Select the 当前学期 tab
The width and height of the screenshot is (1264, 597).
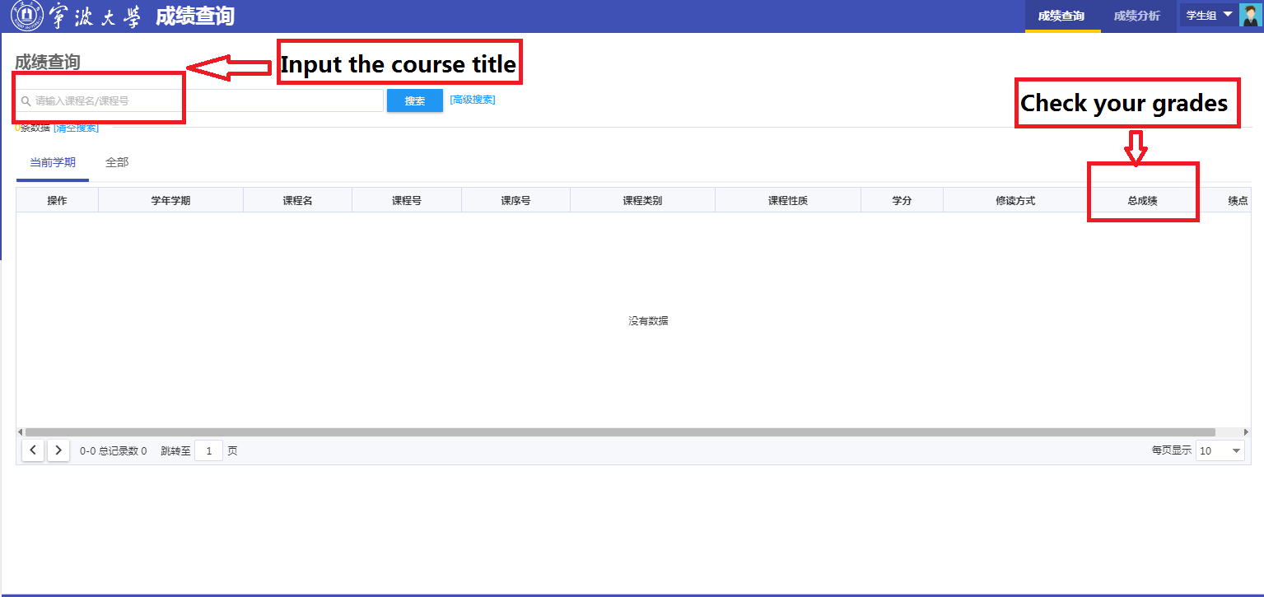pos(53,162)
